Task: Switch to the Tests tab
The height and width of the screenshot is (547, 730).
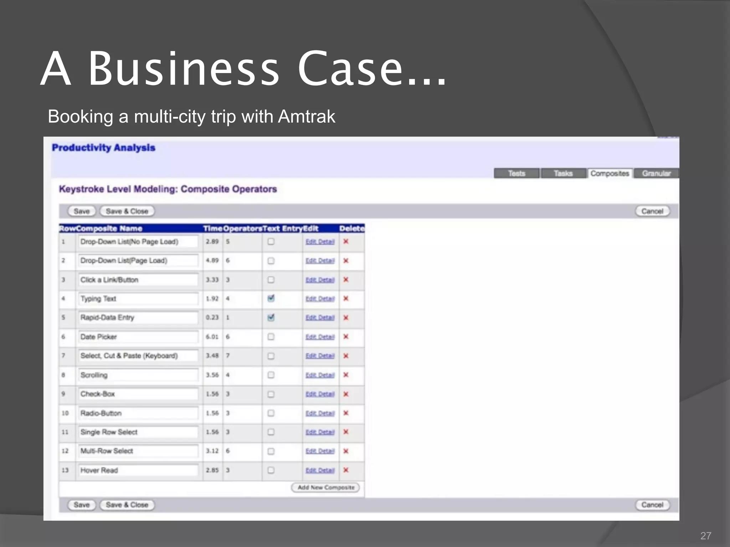Action: [516, 173]
